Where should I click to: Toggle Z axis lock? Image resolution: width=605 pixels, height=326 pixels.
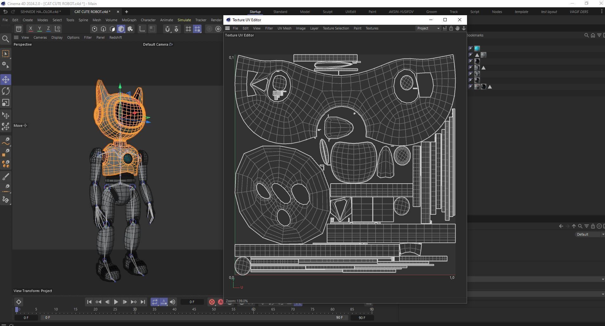[x=49, y=29]
